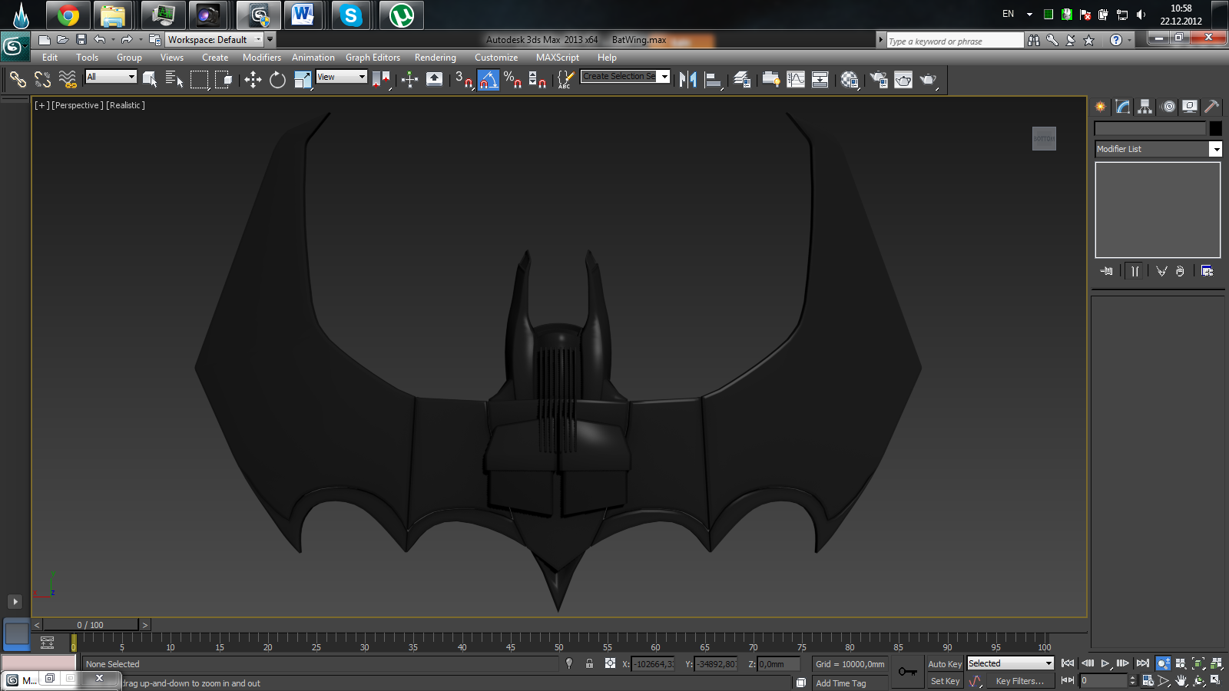Click the Unlink Selection tool

point(43,79)
